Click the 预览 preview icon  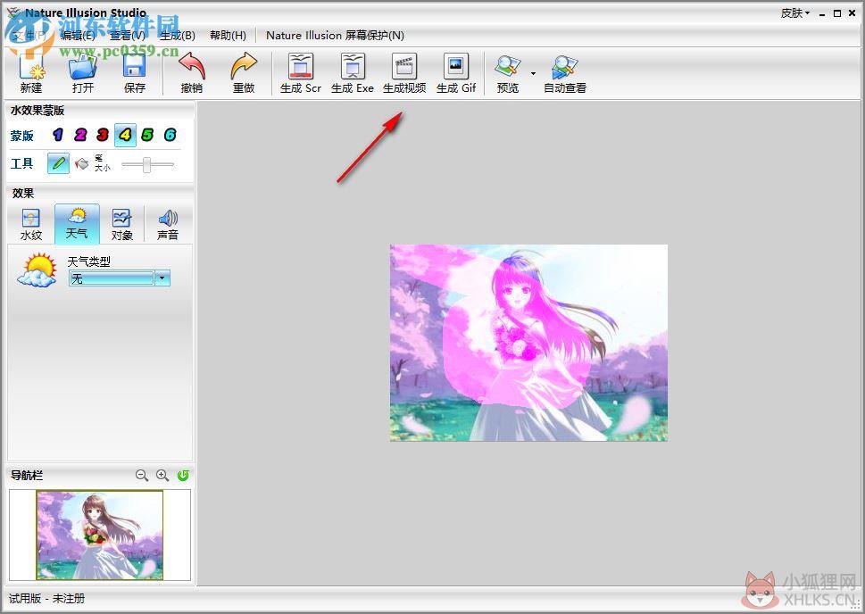tap(508, 73)
